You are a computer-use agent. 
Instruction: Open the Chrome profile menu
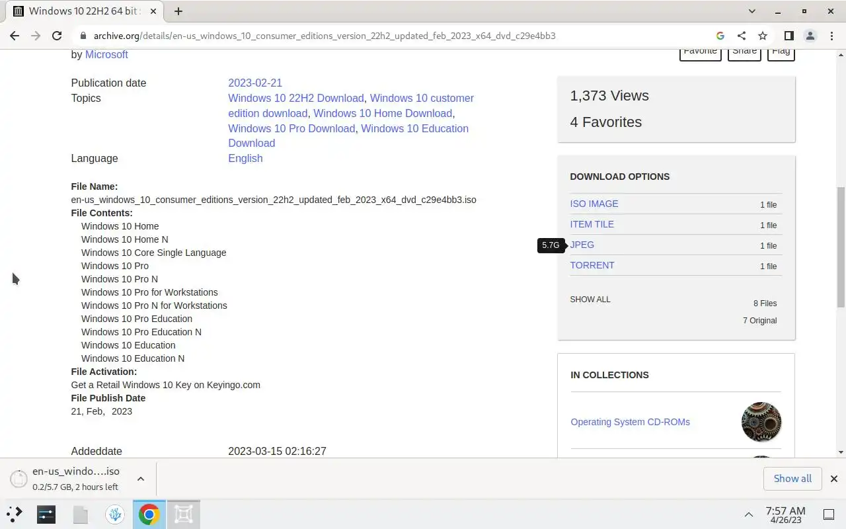pyautogui.click(x=810, y=36)
